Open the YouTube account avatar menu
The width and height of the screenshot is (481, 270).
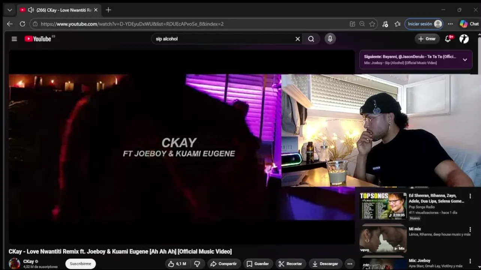click(464, 39)
